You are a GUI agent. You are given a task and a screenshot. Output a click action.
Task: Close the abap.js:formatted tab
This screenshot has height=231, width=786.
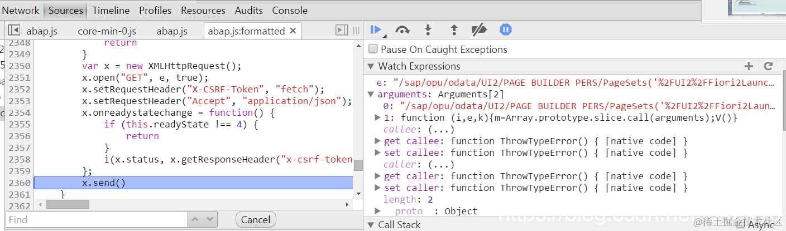pos(293,31)
